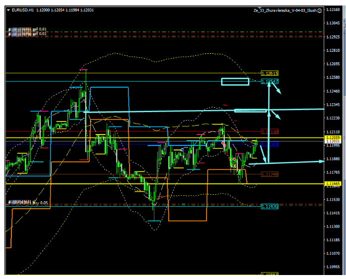Click the upper cyan arrow pointing down-right

coord(277,89)
